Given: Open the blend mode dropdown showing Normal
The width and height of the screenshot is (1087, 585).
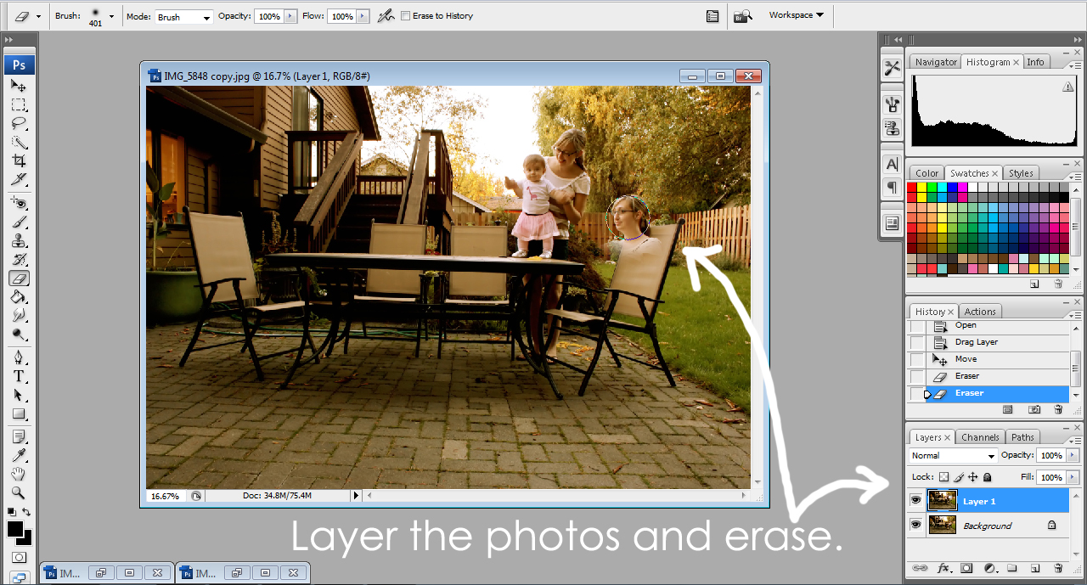Looking at the screenshot, I should click(951, 455).
